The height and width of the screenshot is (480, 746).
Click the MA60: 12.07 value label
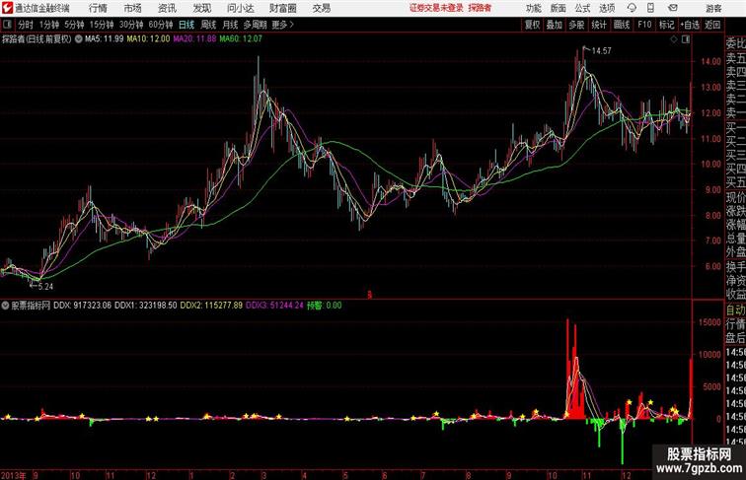pyautogui.click(x=241, y=39)
